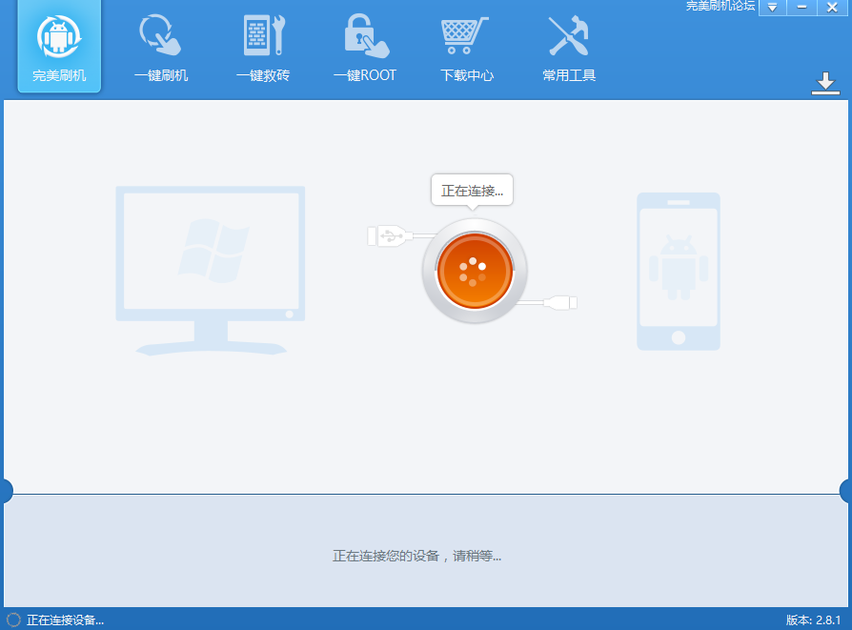Click the status bar loading circle icon
This screenshot has width=852, height=630.
(13, 620)
